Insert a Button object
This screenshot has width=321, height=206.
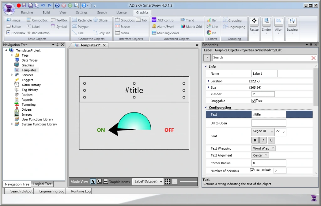(x=14, y=26)
